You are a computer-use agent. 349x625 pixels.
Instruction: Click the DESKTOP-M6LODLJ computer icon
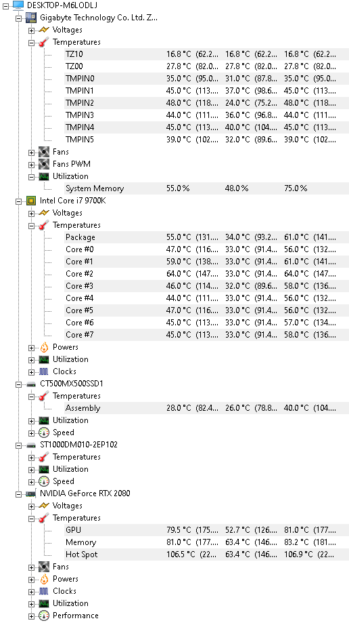coord(18,5)
